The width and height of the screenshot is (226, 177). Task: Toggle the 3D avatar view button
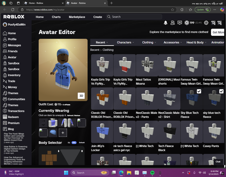pyautogui.click(x=81, y=96)
